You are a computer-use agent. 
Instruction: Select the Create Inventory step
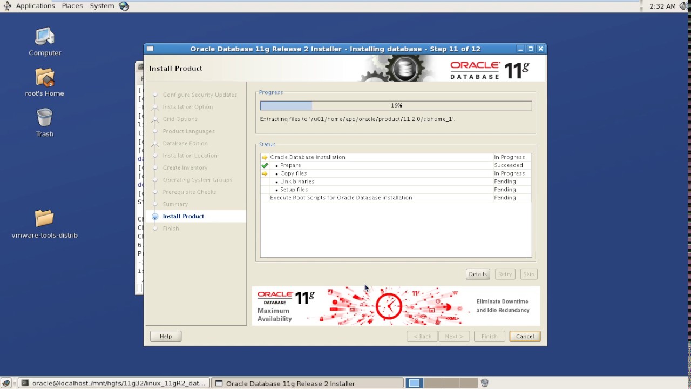click(185, 167)
